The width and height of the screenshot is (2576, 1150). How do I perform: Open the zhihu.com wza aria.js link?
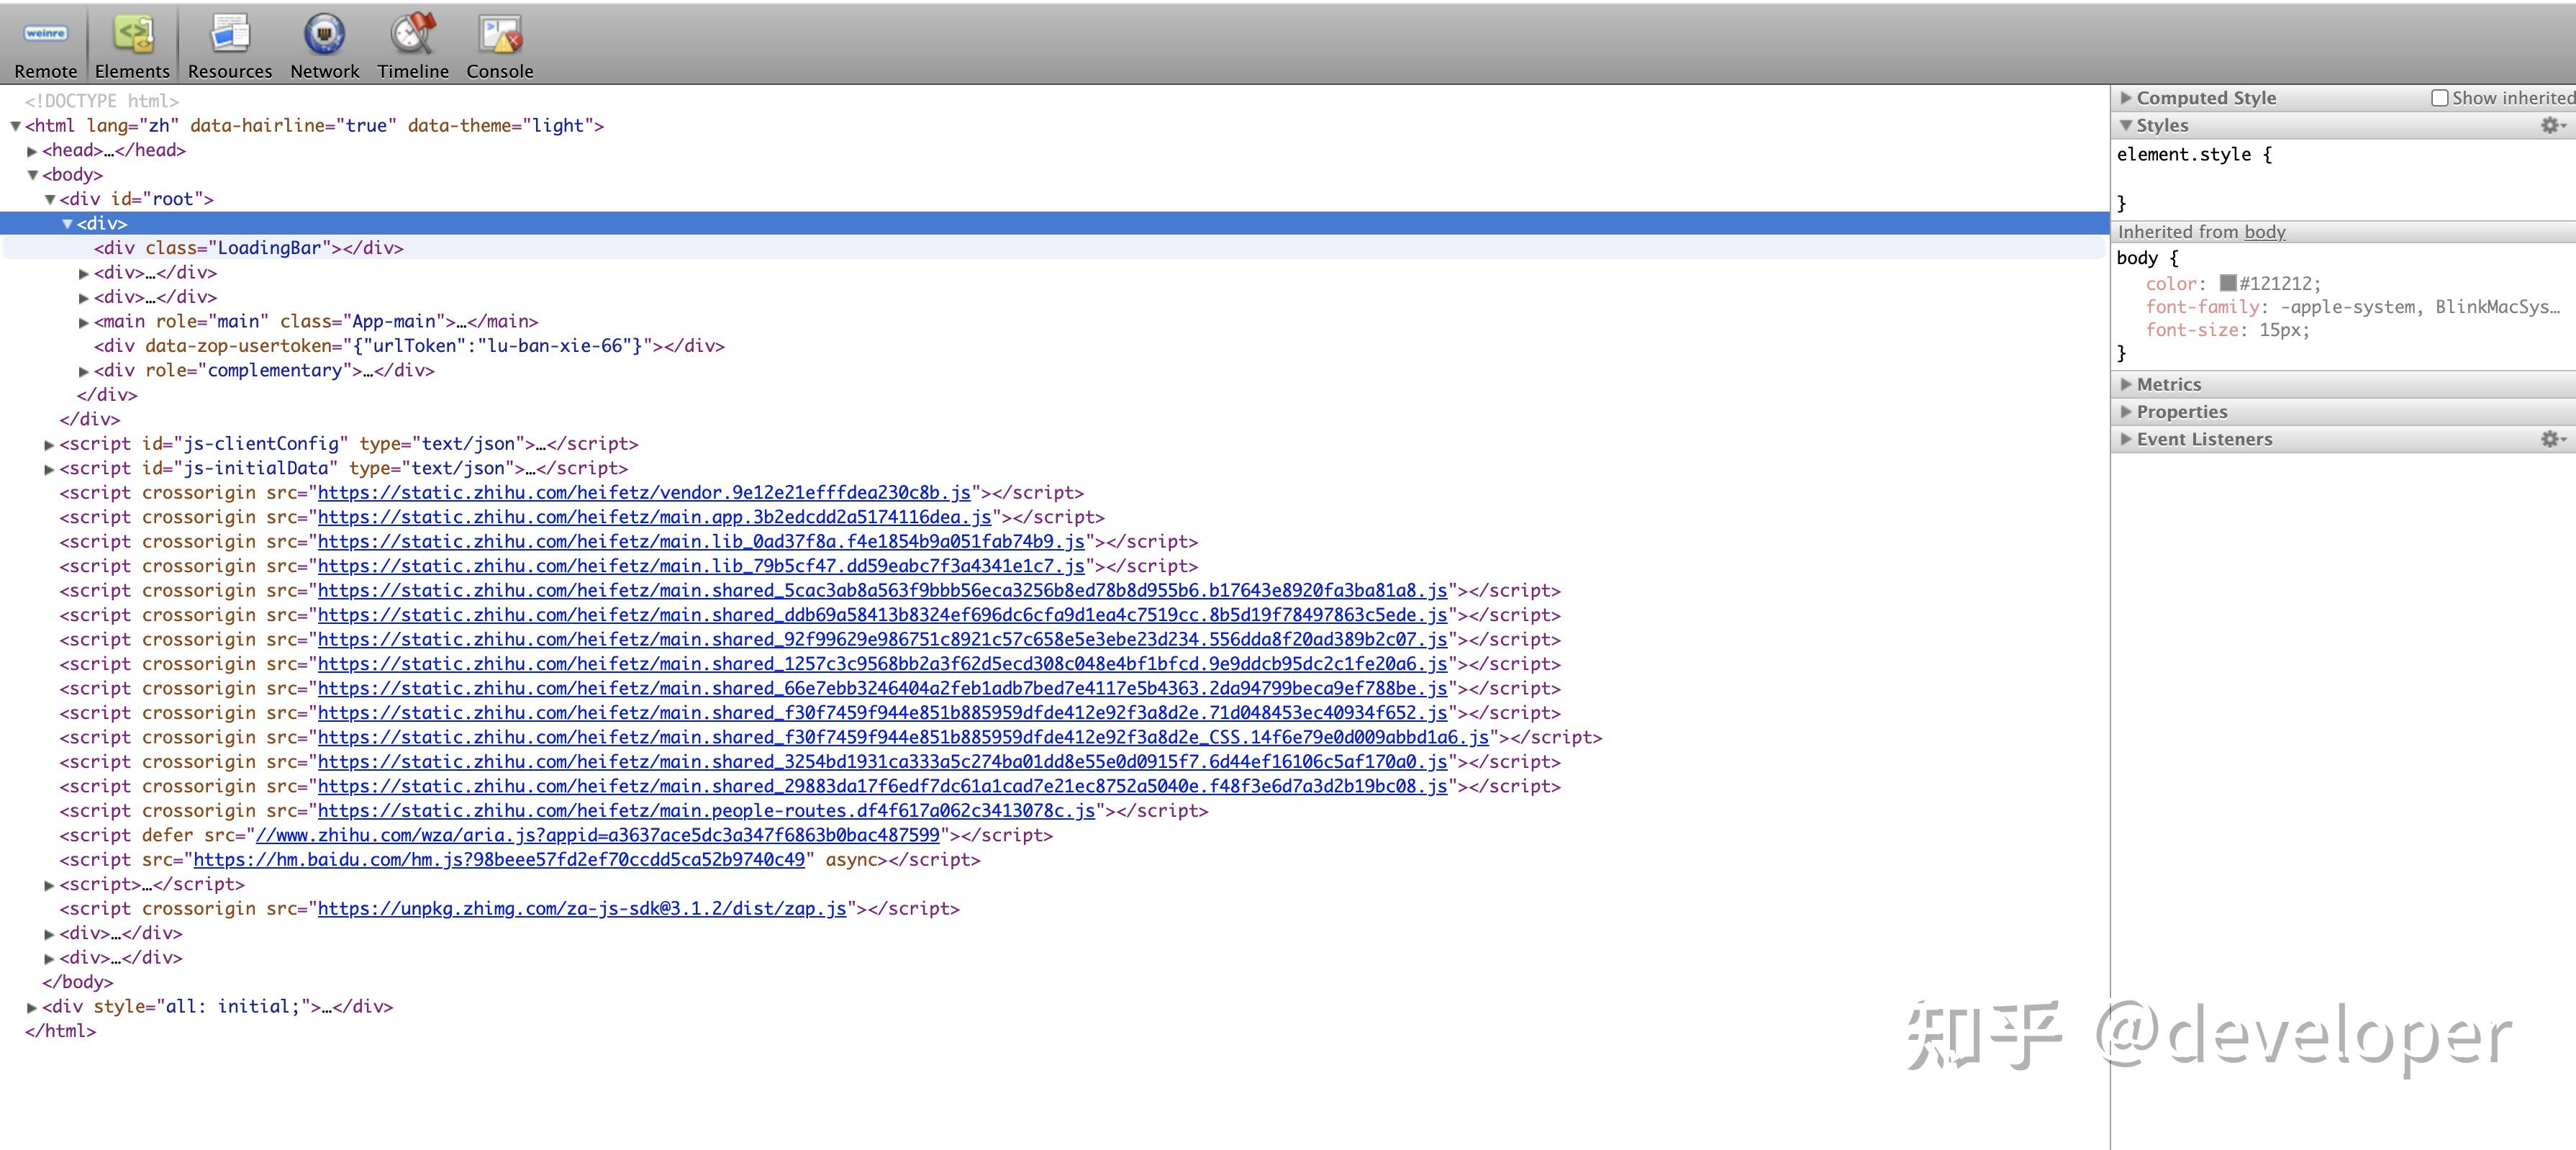pos(598,835)
